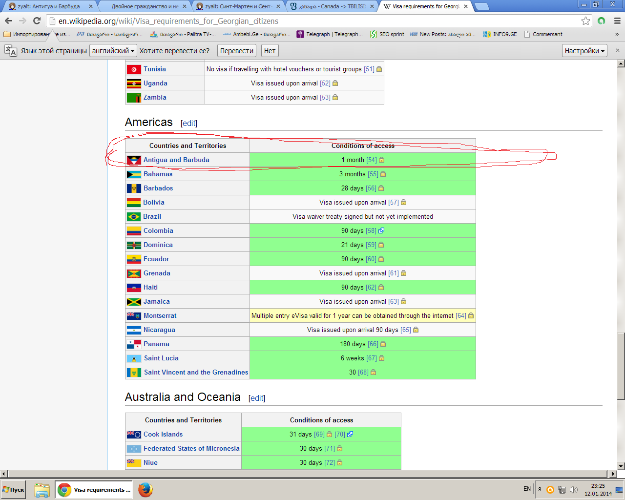Screen dimensions: 625x500
Task: Click the Nicaragua flag icon
Action: pos(134,330)
